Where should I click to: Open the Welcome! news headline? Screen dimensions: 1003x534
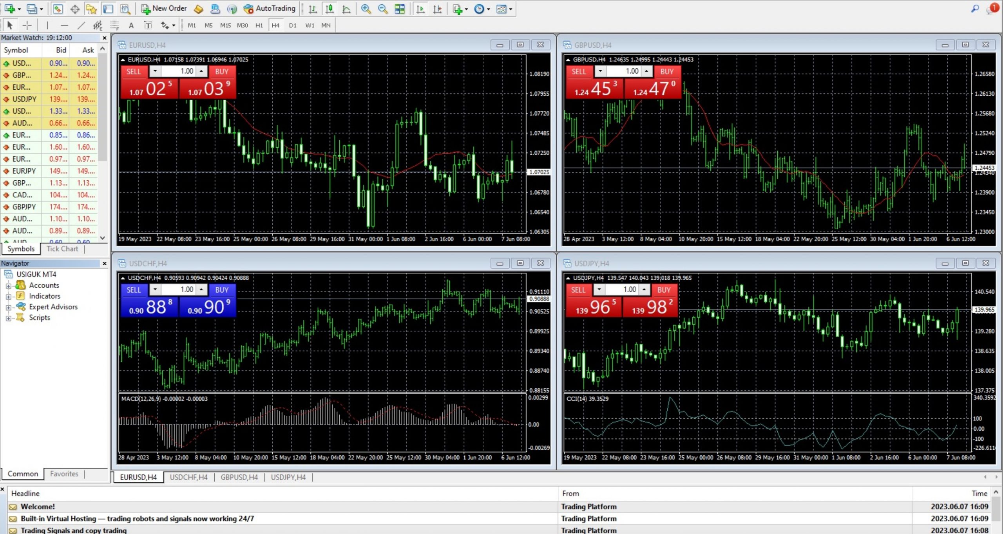pos(37,507)
